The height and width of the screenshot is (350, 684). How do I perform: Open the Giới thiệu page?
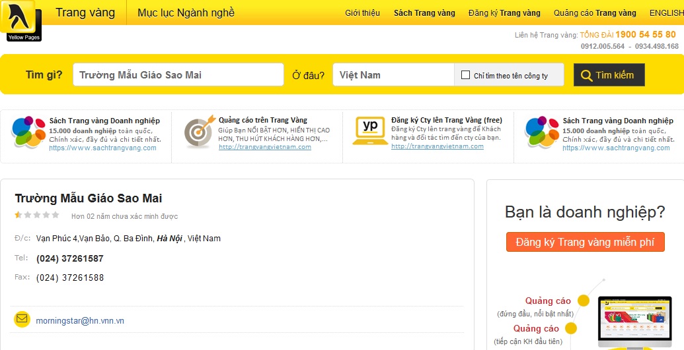click(363, 13)
